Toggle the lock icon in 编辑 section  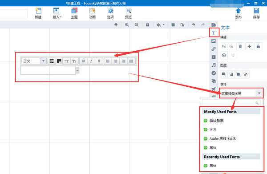click(258, 46)
